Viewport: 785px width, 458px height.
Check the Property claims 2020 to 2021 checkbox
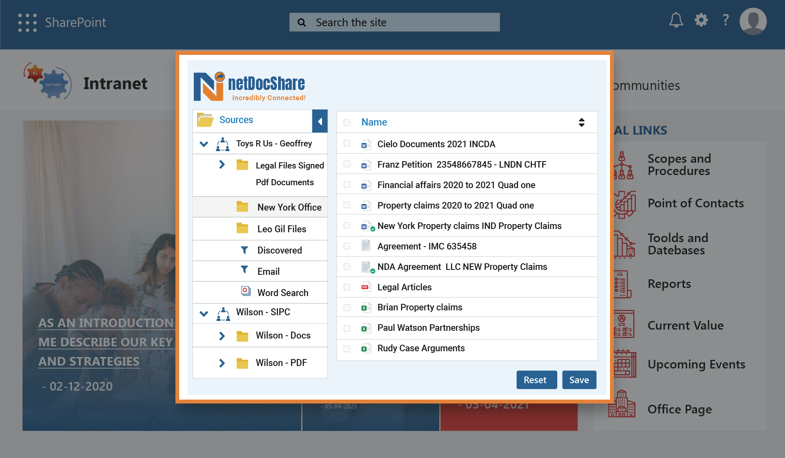click(347, 205)
